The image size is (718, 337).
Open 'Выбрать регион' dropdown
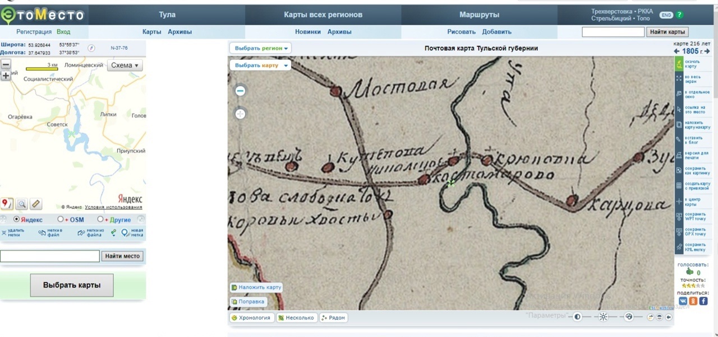[x=261, y=48]
